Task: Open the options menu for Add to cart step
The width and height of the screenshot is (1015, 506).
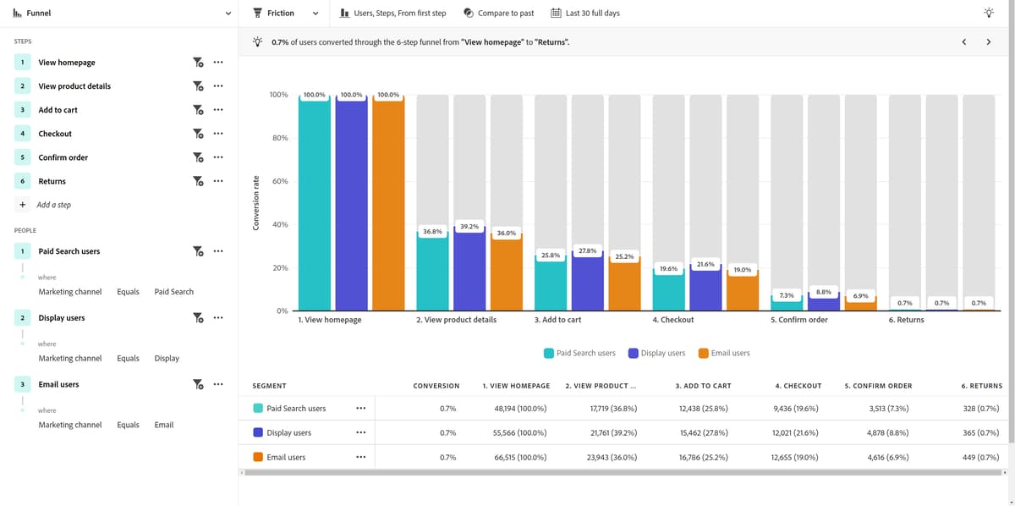Action: click(x=218, y=109)
